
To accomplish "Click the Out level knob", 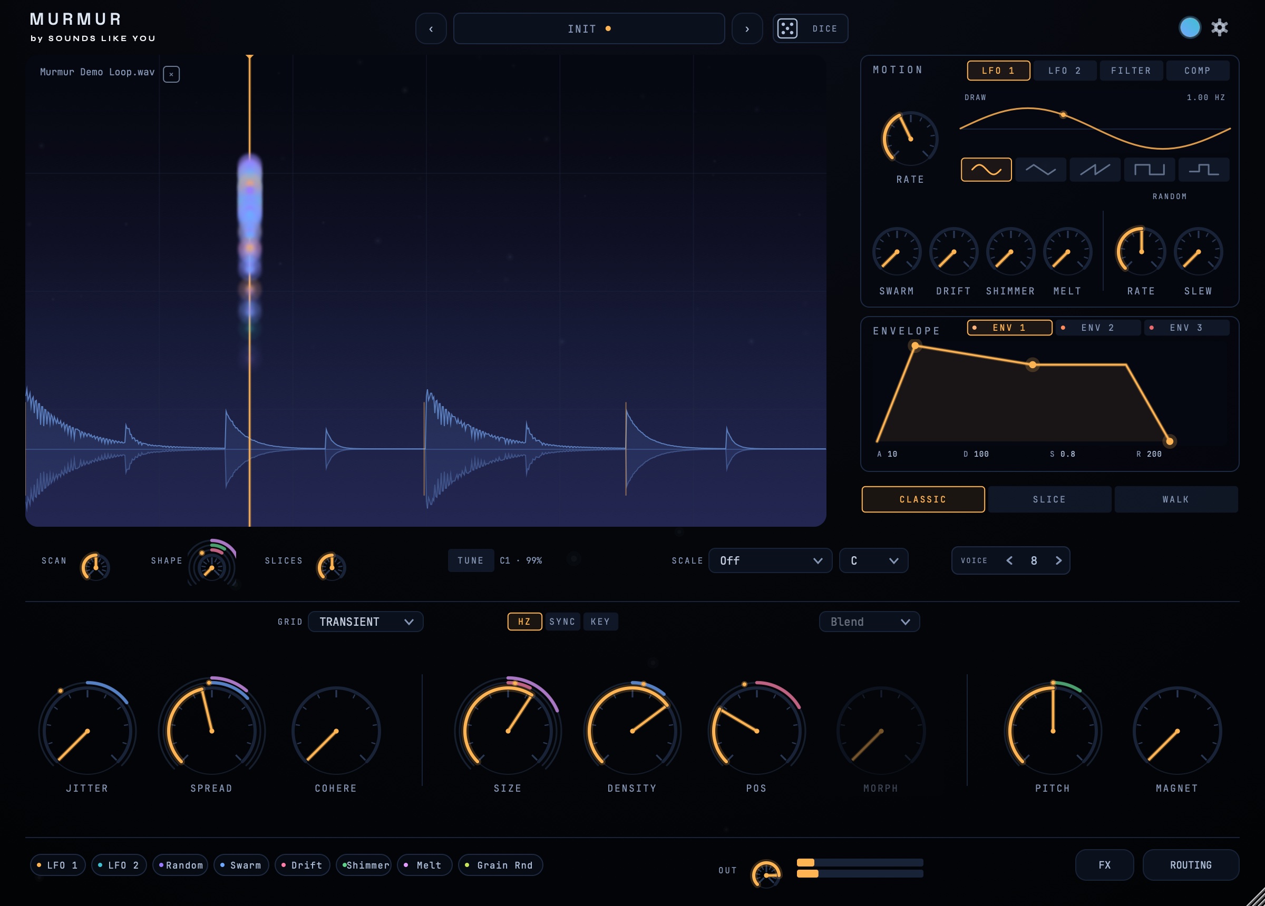I will (766, 874).
